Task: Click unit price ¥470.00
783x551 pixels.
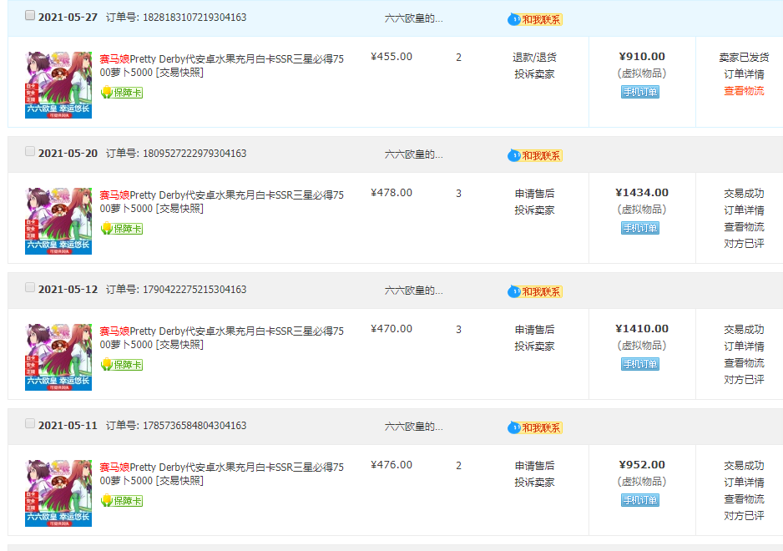Action: coord(391,329)
